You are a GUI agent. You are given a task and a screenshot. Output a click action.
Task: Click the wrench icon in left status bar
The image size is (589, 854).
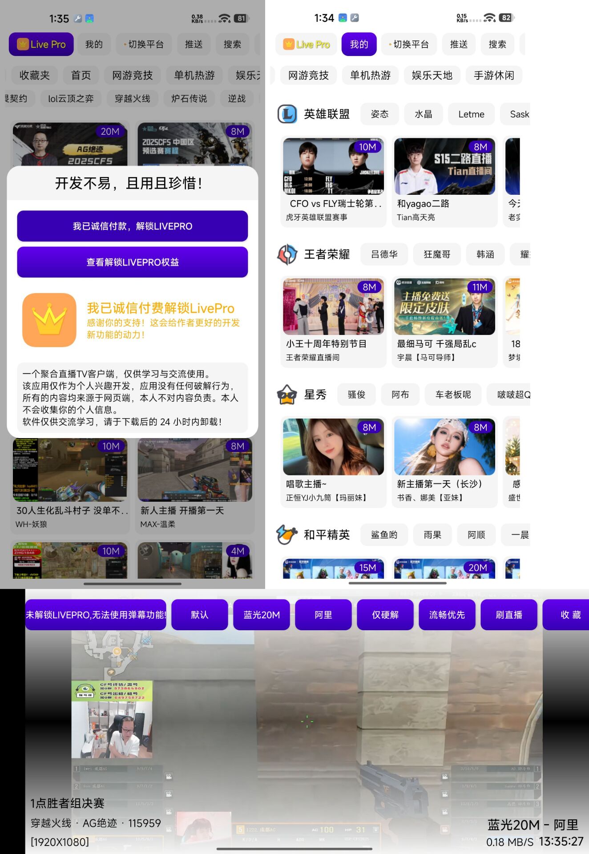(77, 18)
